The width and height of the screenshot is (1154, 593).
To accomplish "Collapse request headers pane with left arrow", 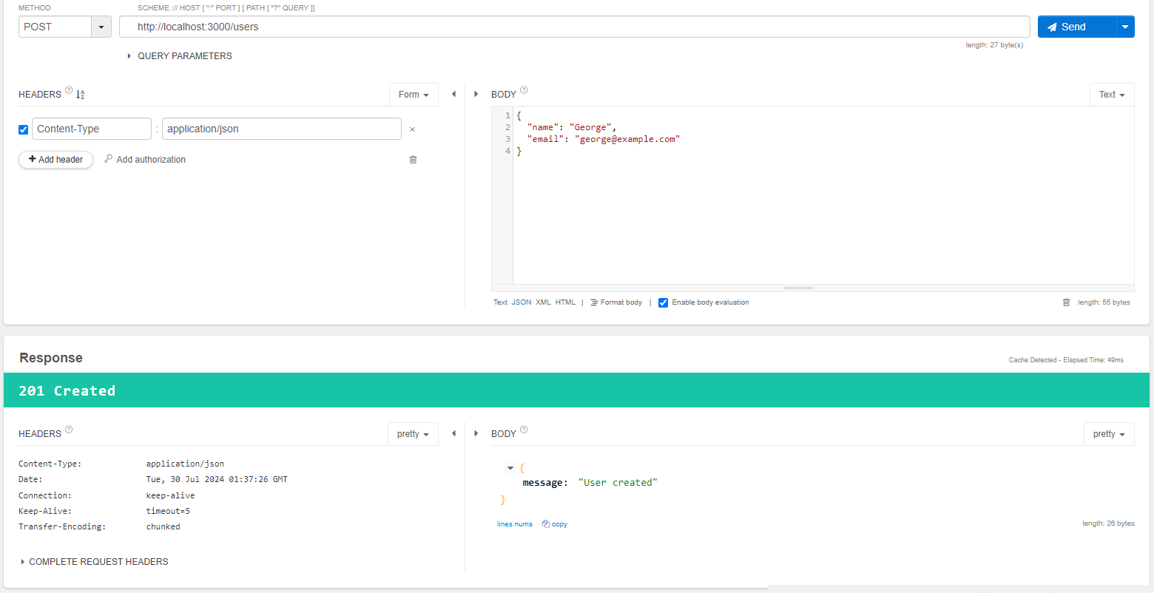I will (x=453, y=94).
